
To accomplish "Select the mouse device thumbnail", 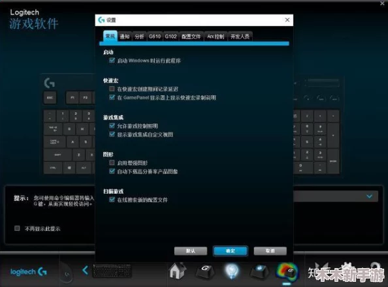I will (67, 272).
